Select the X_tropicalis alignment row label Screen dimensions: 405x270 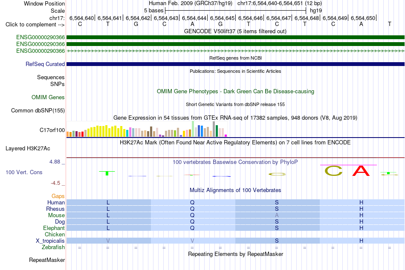click(50, 241)
